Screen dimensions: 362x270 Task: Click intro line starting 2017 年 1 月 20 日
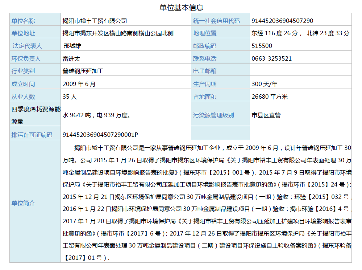coord(207,221)
